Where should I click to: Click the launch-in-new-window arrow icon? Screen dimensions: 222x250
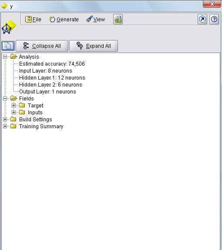tap(202, 19)
